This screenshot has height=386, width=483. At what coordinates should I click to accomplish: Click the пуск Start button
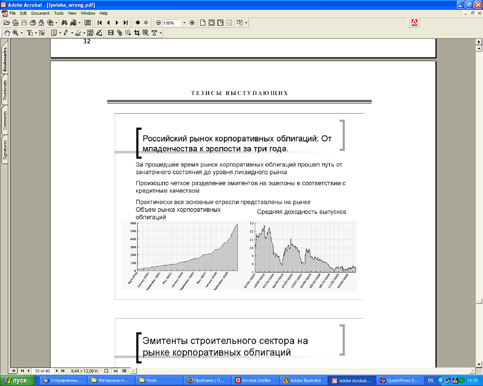(18, 380)
